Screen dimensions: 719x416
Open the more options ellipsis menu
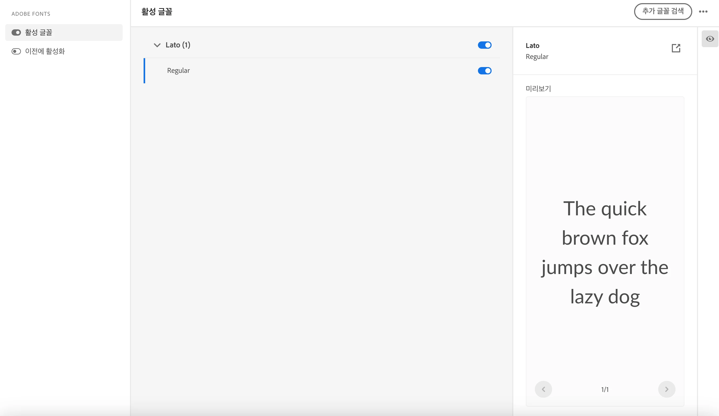pos(703,12)
